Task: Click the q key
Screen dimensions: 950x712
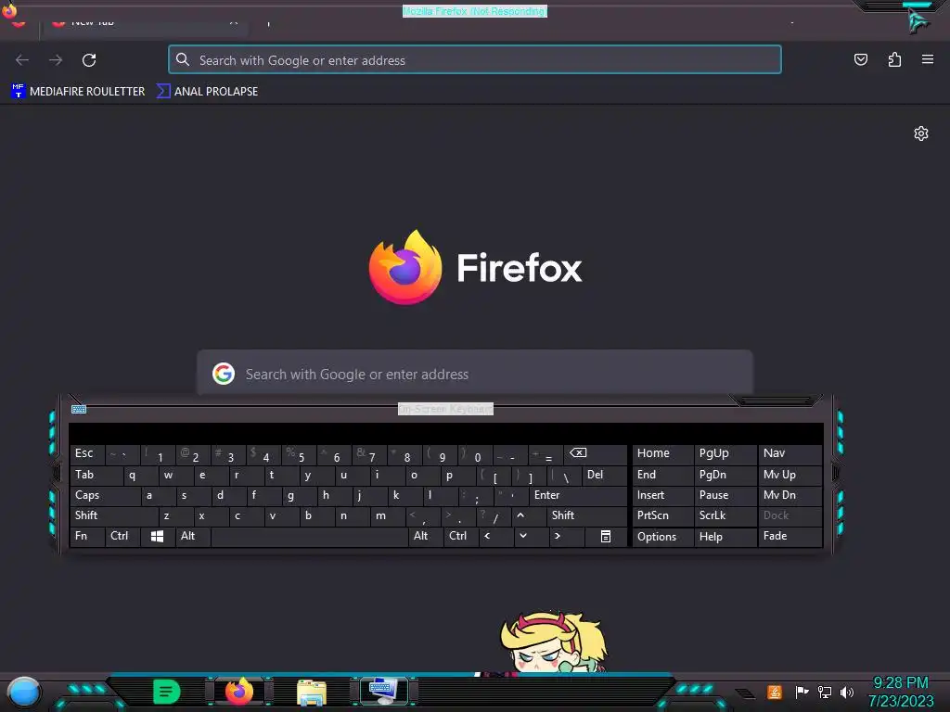Action: coord(140,475)
